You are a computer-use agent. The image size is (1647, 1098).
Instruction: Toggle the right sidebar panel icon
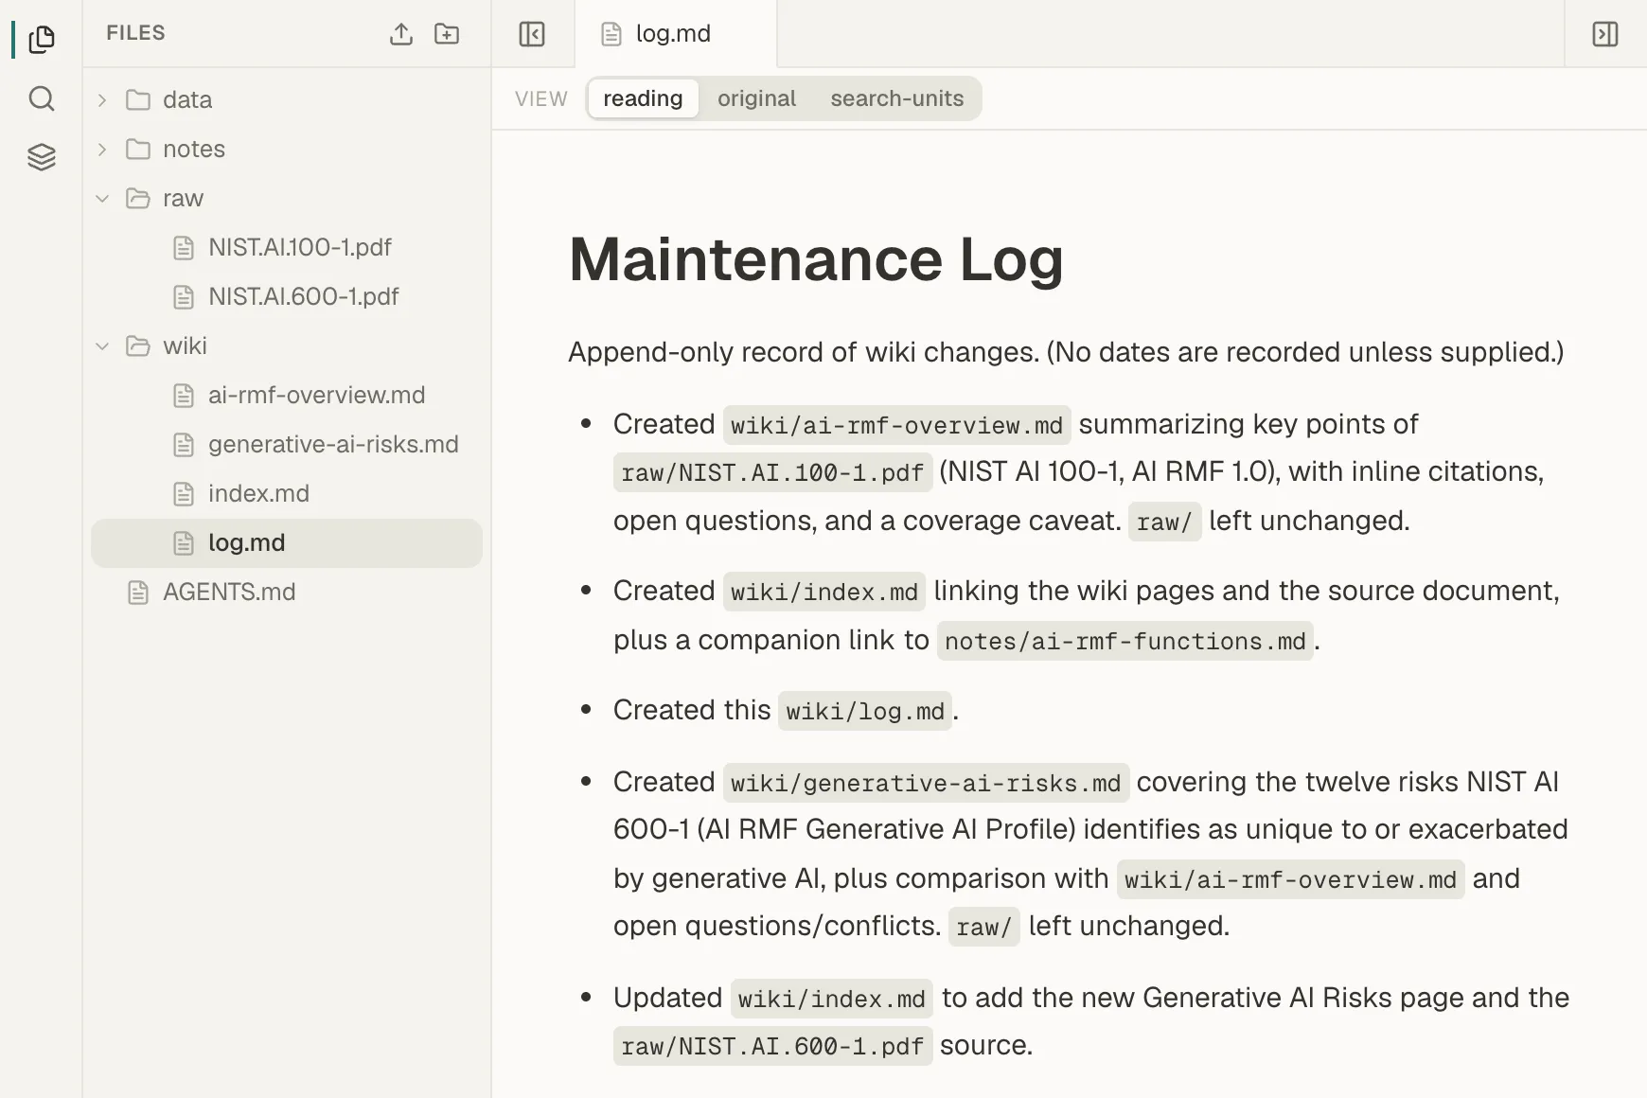[x=1605, y=34]
